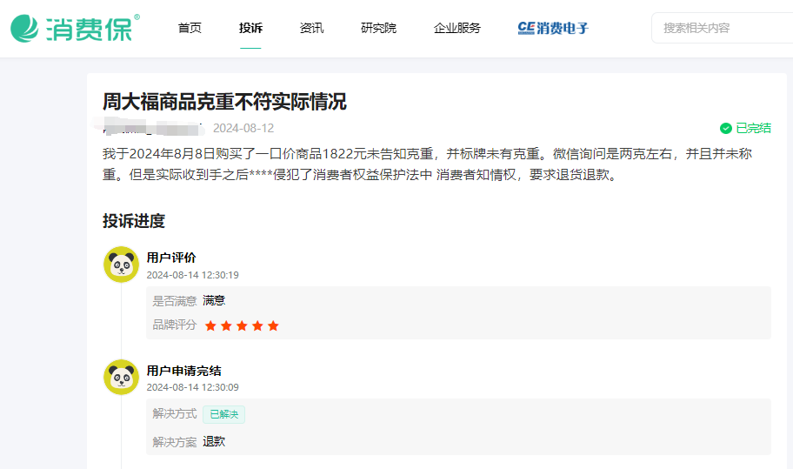Image resolution: width=793 pixels, height=469 pixels.
Task: Click timestamp 2024-08-14 12:30:09
Action: (x=193, y=387)
